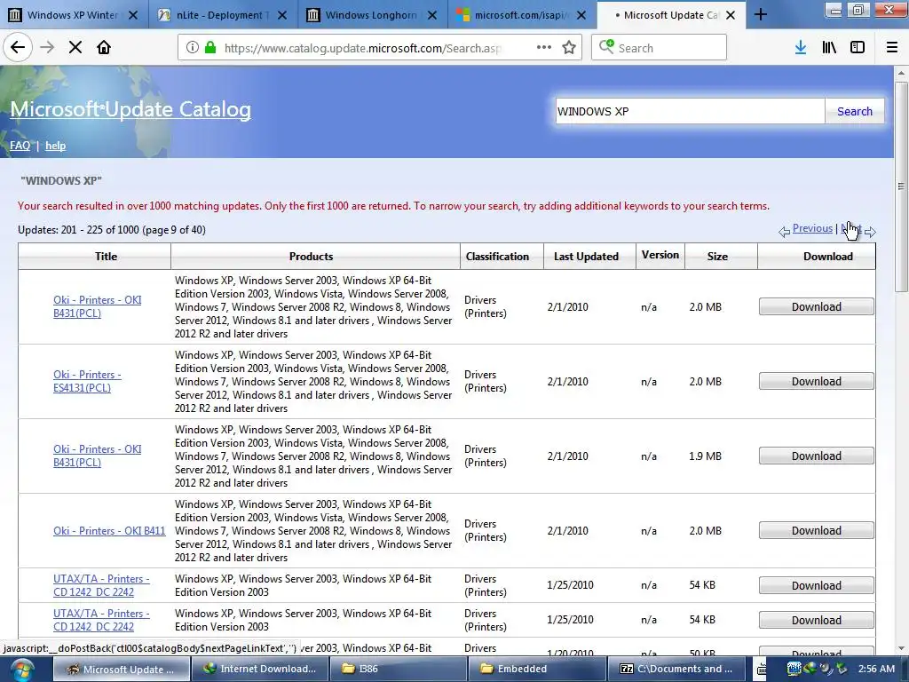Open a new tab with the plus button

[x=761, y=14]
